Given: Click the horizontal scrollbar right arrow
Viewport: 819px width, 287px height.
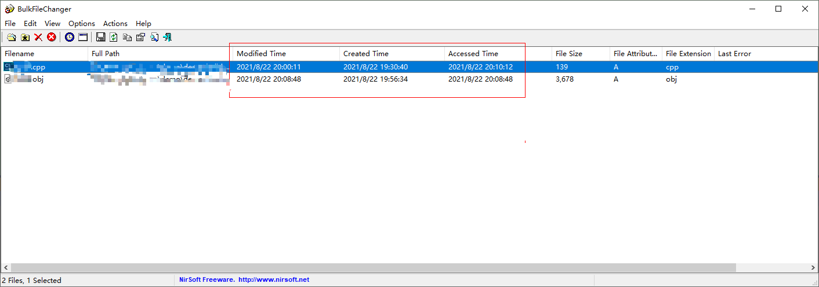Looking at the screenshot, I should (x=813, y=268).
